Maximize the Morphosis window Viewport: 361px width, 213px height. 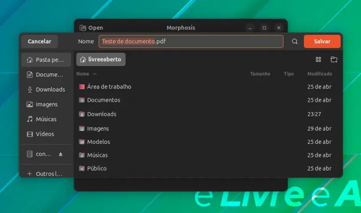[x=264, y=28]
